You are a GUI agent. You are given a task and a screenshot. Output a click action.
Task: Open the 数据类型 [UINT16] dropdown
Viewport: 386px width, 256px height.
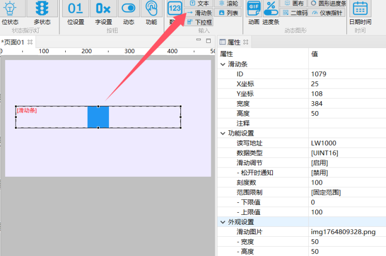click(347, 153)
